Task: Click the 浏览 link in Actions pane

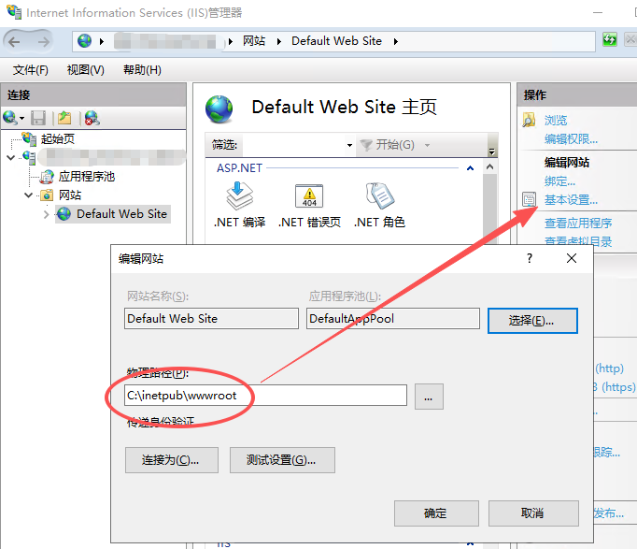Action: coord(556,120)
